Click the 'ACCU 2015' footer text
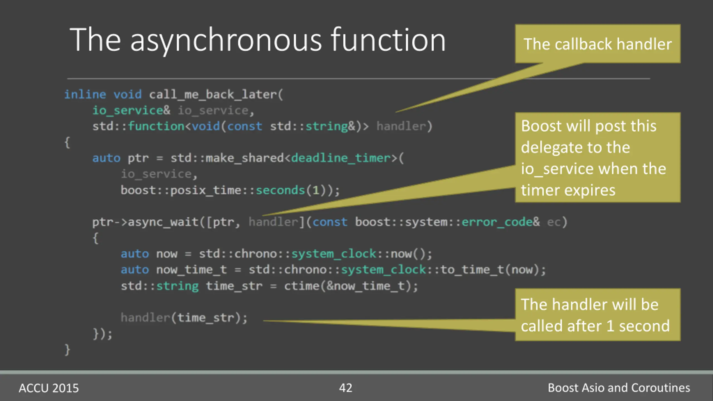The image size is (713, 401). 49,388
